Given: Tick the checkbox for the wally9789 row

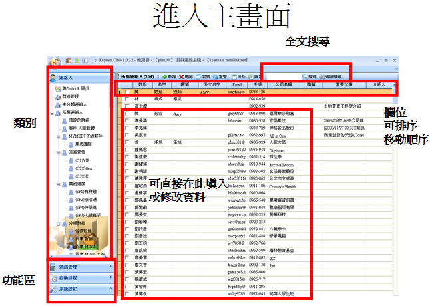Looking at the screenshot, I should click(x=127, y=294).
